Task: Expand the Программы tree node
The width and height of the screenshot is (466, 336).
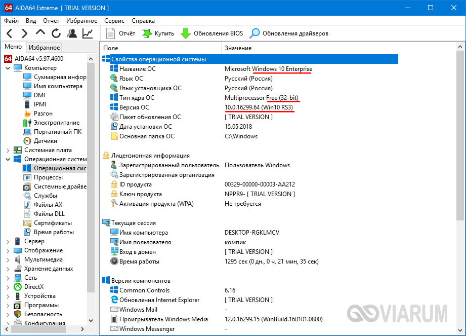Action: [8, 306]
